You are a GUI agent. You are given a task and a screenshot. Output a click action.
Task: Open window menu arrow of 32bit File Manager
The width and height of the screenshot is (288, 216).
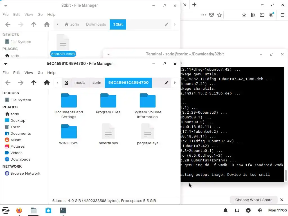click(x=6, y=6)
